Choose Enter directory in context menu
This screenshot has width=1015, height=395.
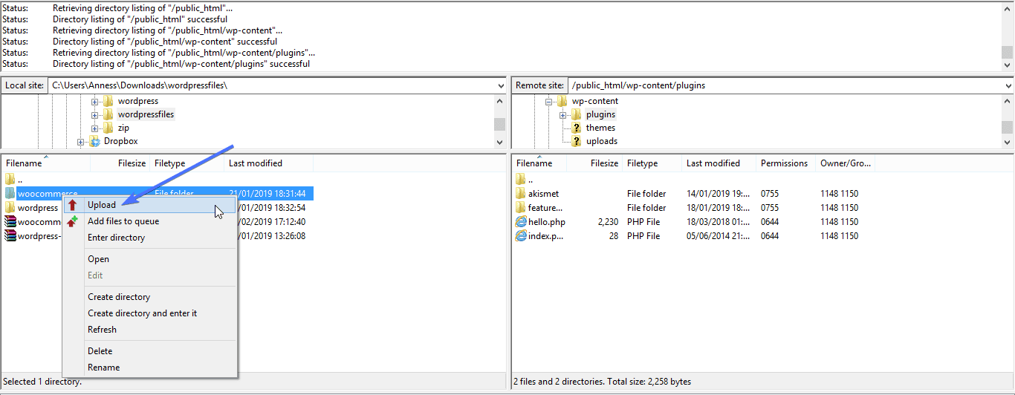(150, 238)
